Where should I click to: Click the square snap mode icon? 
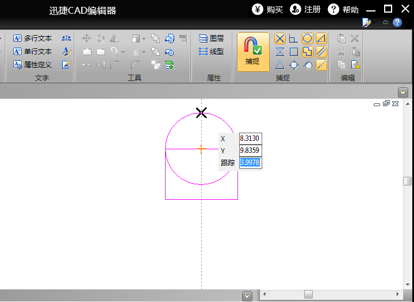(x=294, y=52)
